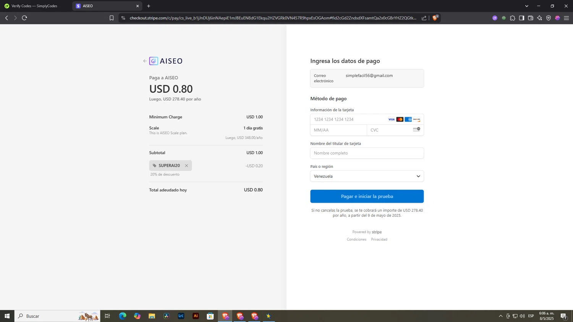Image resolution: width=573 pixels, height=322 pixels.
Task: Open the AISEO logo image
Action: pyautogui.click(x=166, y=61)
